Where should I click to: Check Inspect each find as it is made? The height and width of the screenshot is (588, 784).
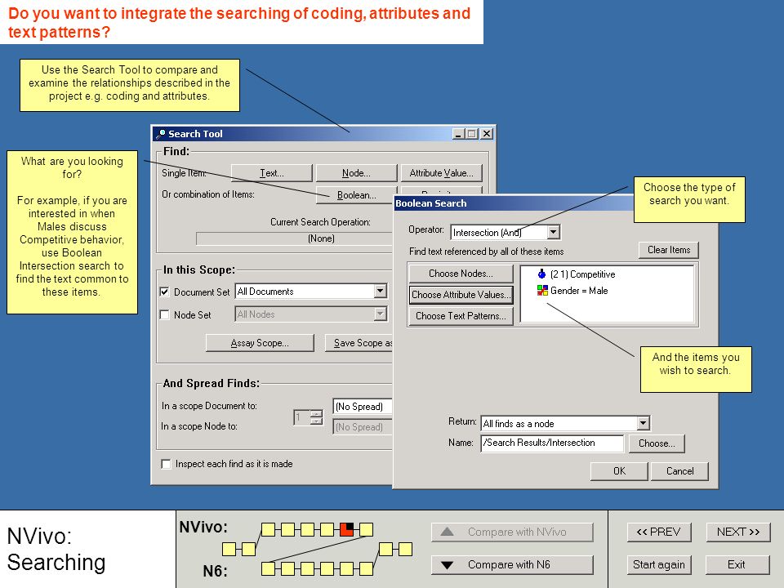tap(166, 464)
